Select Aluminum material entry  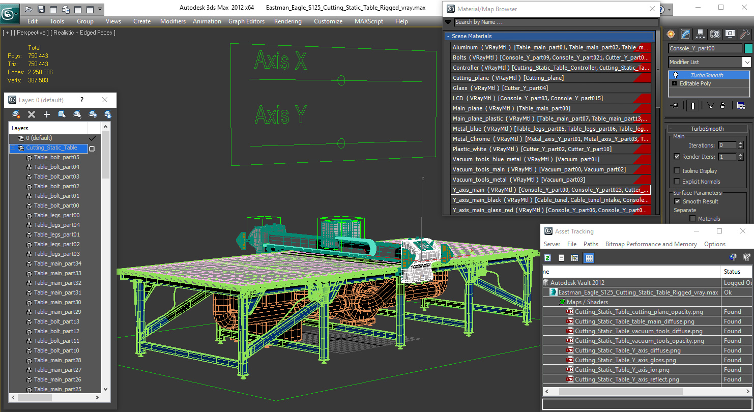point(550,47)
